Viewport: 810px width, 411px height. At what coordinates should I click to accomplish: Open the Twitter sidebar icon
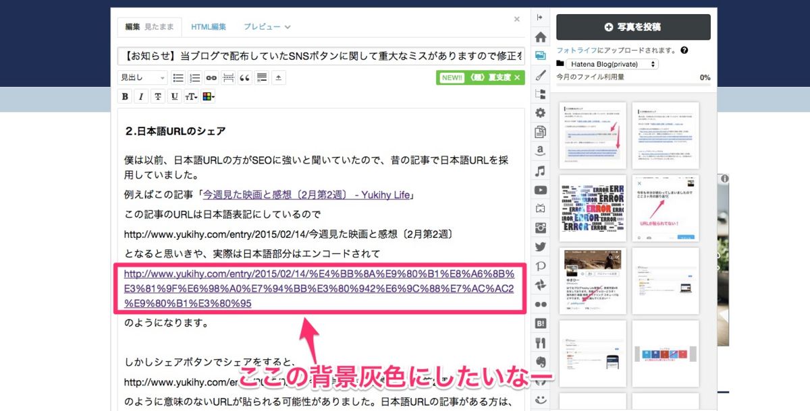540,247
